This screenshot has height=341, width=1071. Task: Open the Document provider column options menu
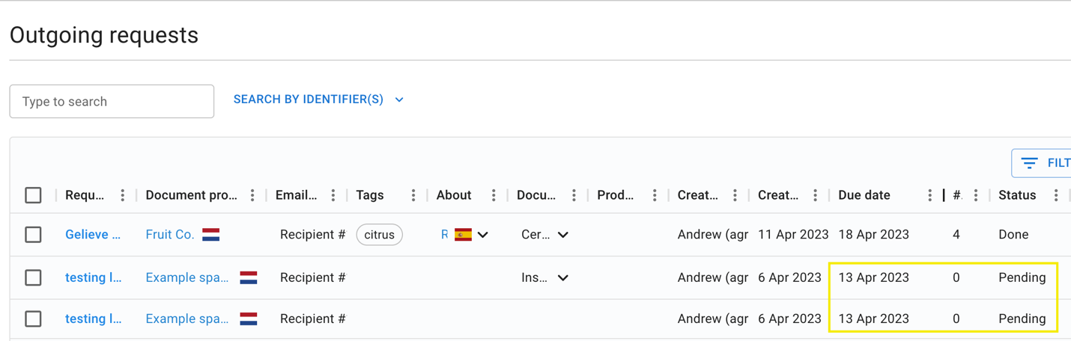click(x=252, y=195)
